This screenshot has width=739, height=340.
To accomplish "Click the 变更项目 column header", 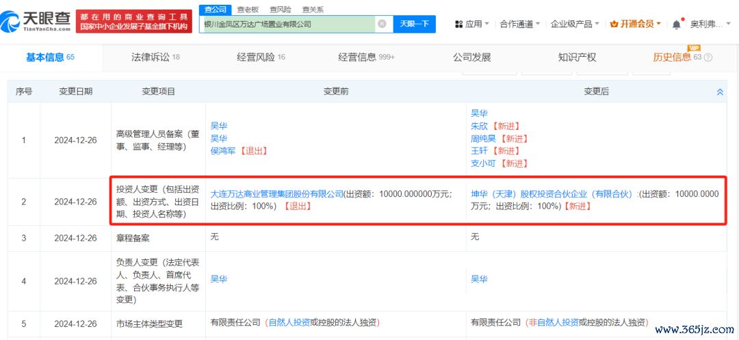I will pyautogui.click(x=158, y=92).
